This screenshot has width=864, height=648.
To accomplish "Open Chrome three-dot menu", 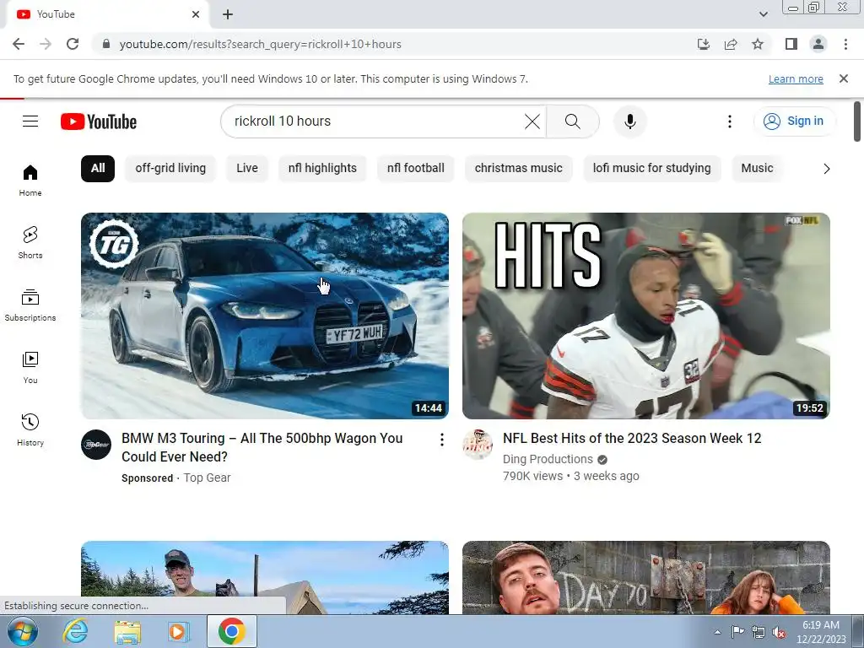I will pyautogui.click(x=845, y=44).
